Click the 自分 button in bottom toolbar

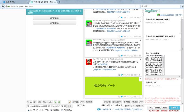[35, 102]
